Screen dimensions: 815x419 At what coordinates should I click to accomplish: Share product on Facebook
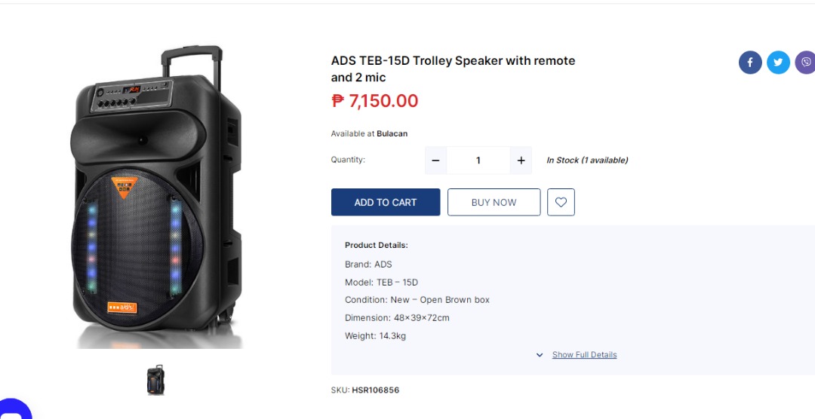(750, 63)
